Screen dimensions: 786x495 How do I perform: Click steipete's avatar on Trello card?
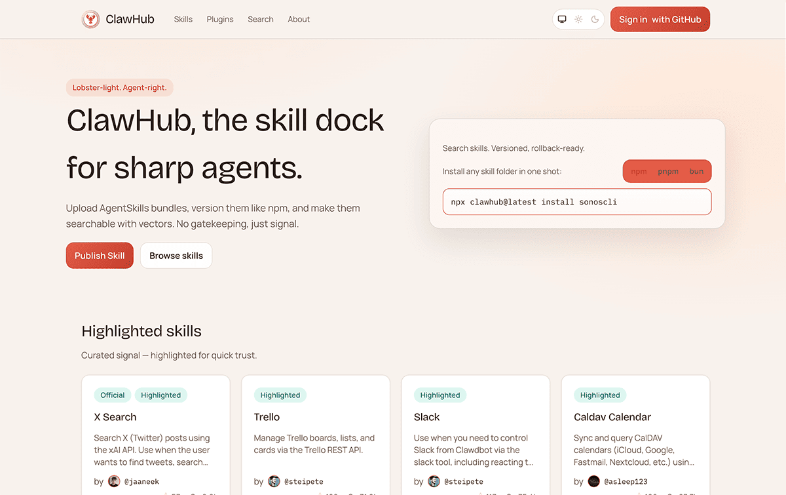click(x=274, y=481)
